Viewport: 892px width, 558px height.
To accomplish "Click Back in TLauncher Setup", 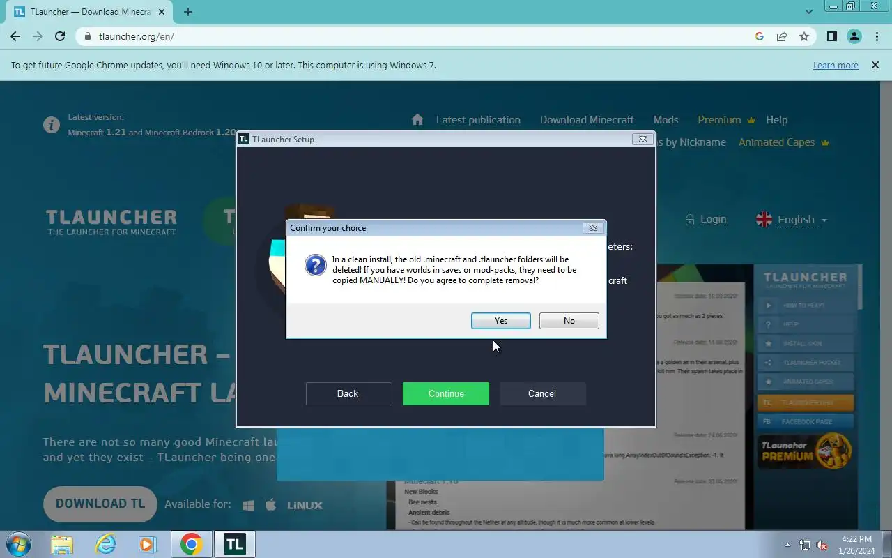I will click(x=348, y=393).
